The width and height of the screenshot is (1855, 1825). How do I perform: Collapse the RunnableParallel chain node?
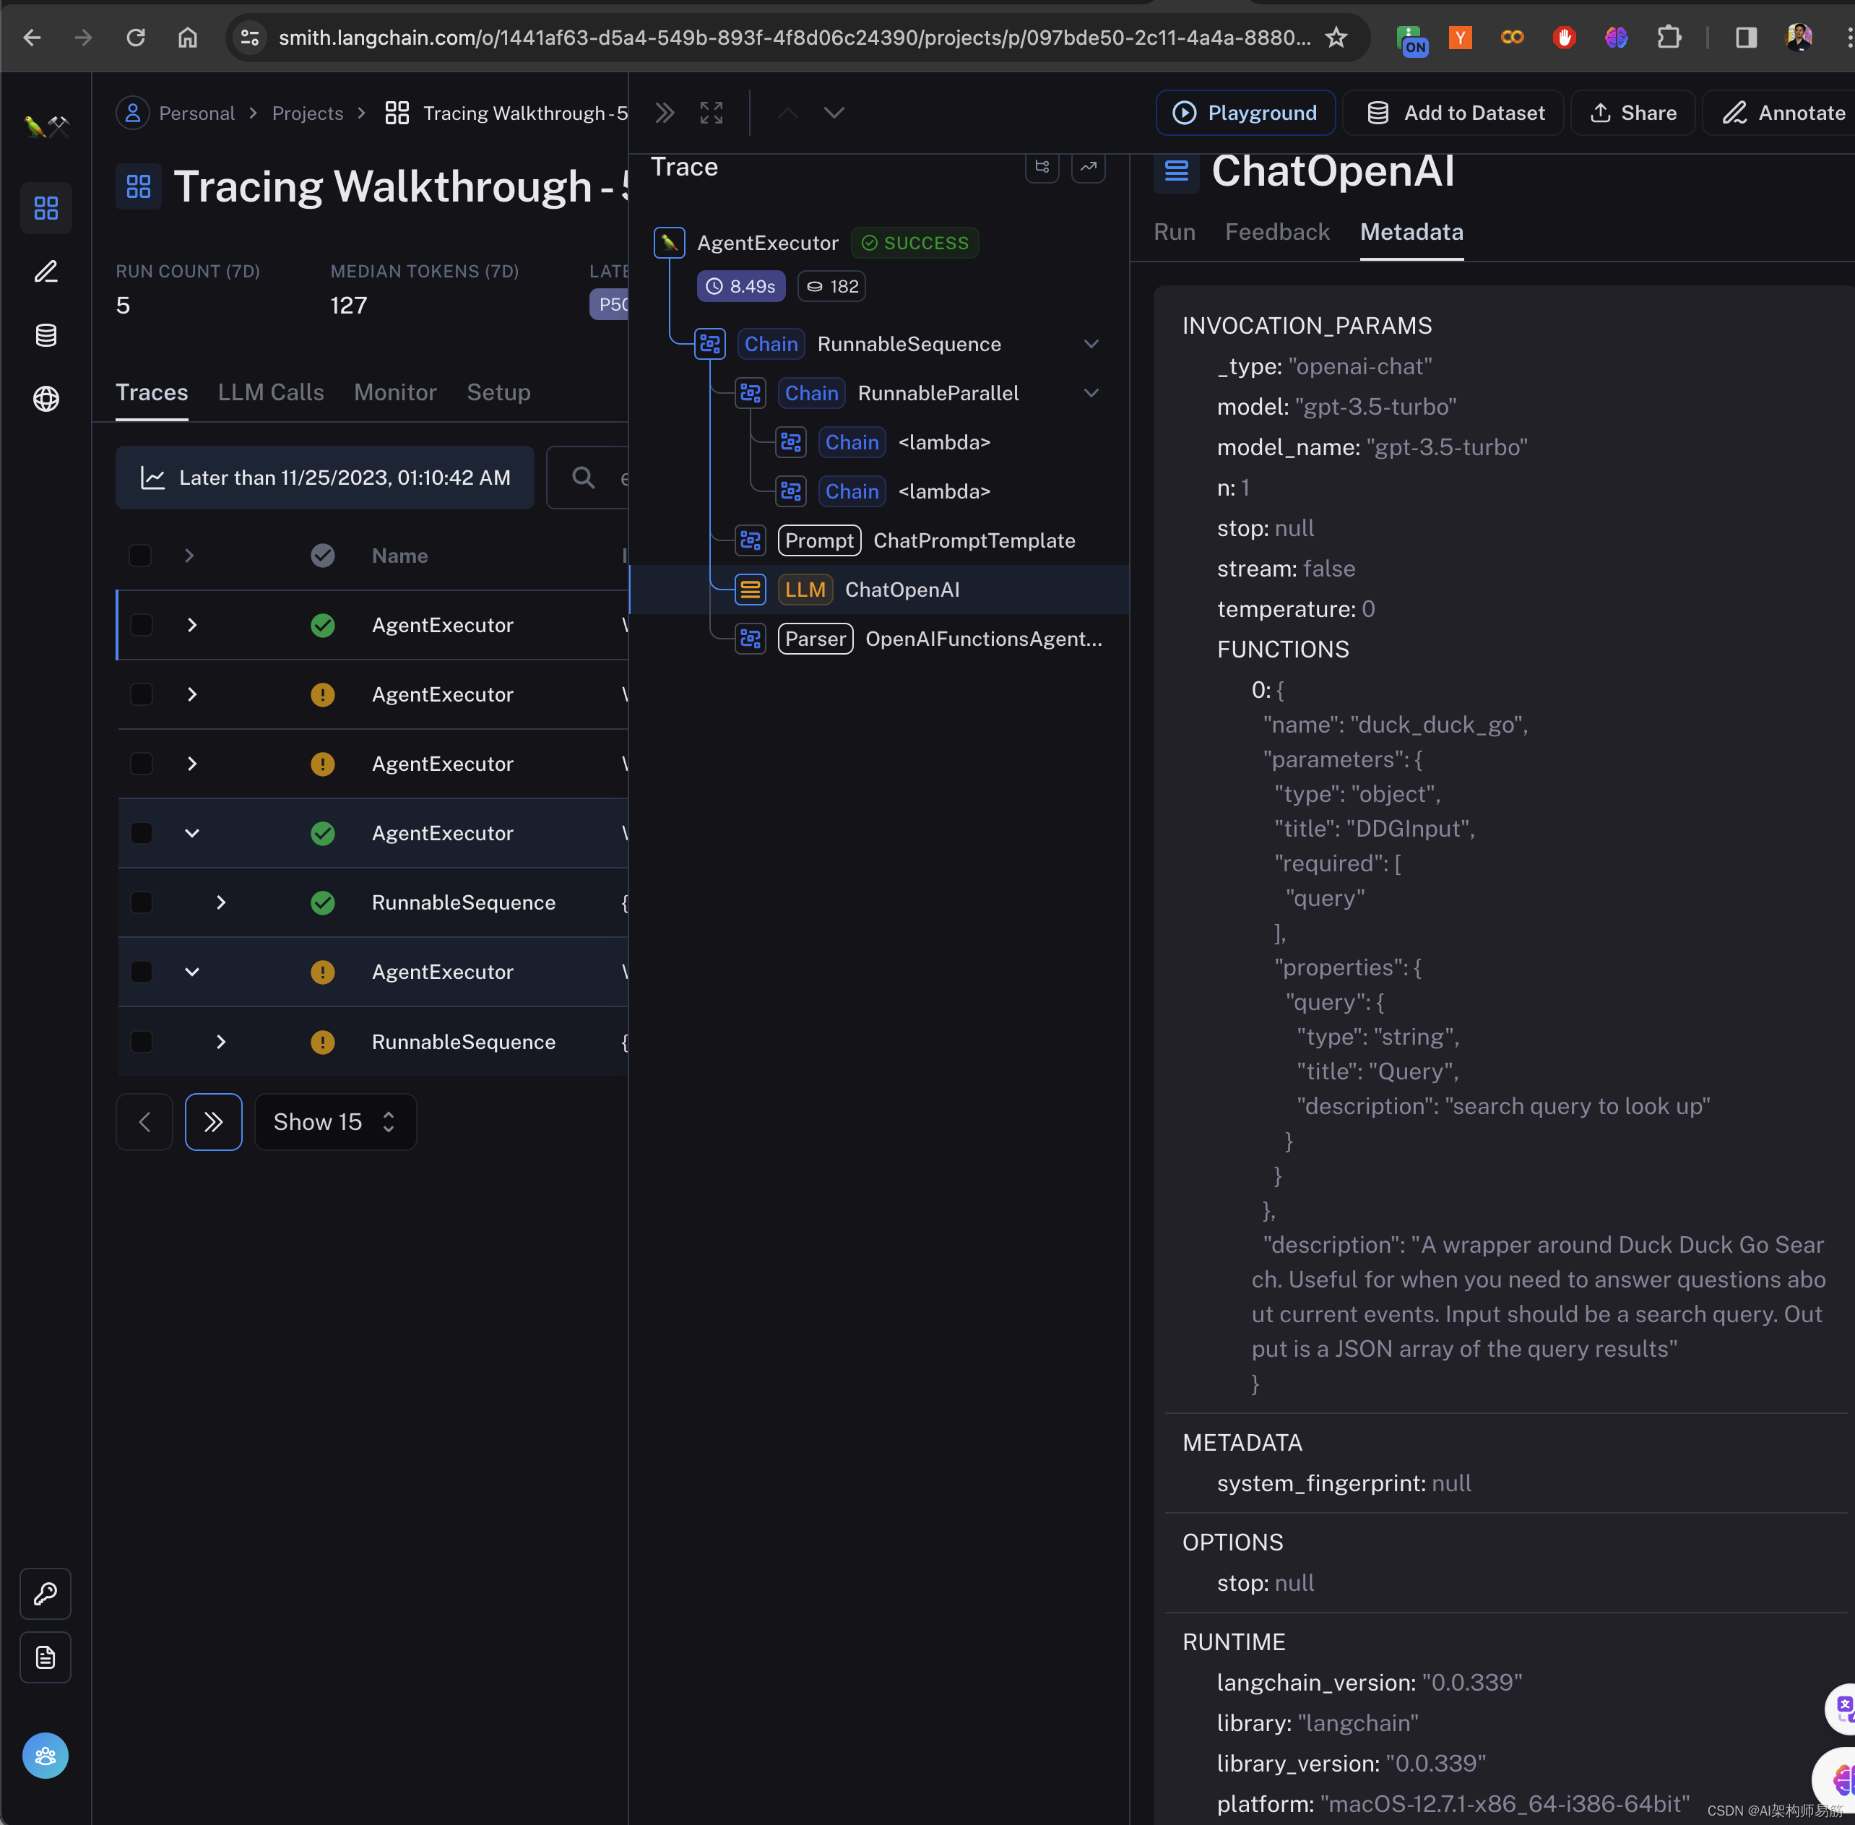[1090, 393]
